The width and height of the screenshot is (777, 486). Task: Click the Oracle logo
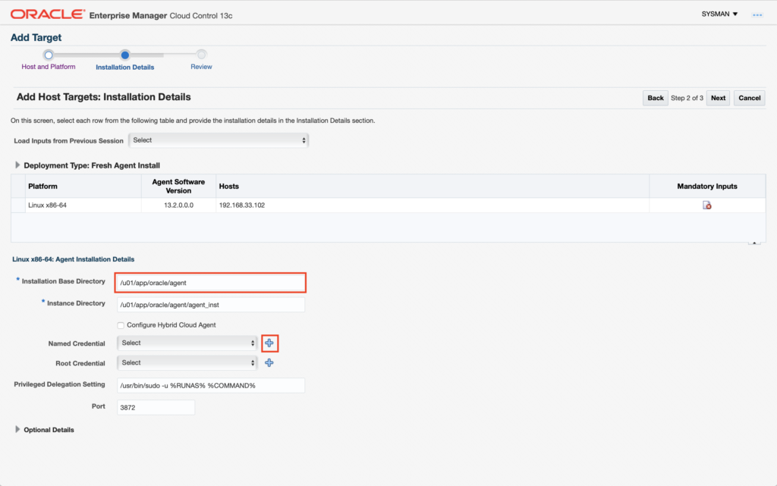(48, 14)
